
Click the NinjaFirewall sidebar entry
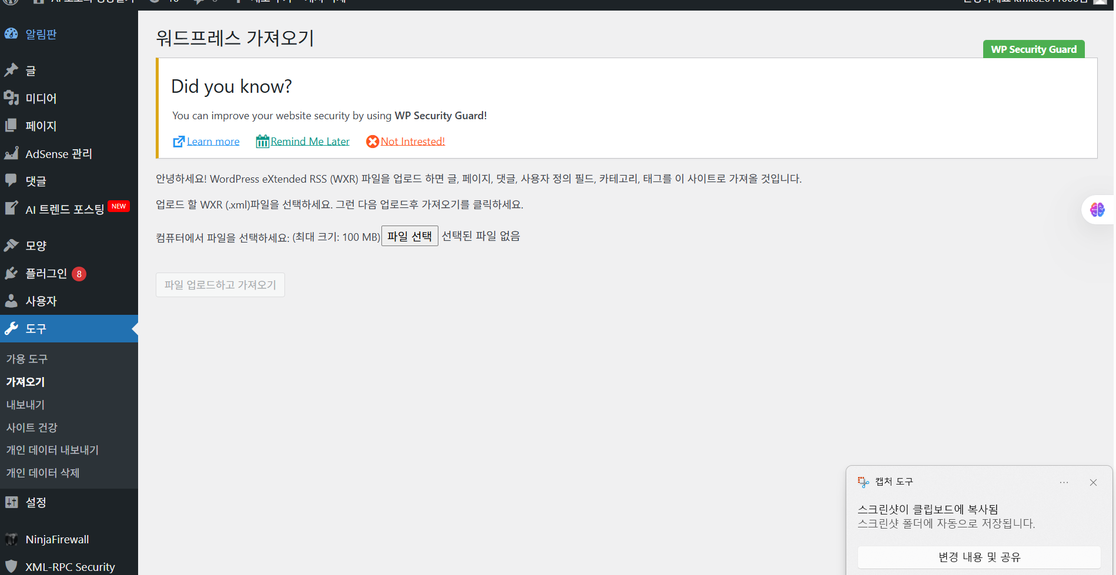(x=56, y=539)
